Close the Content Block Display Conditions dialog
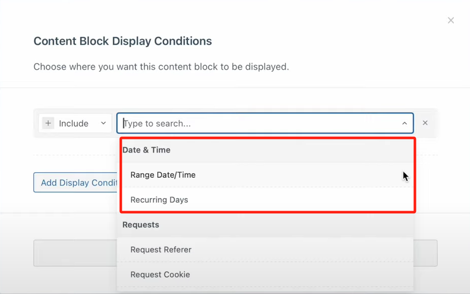Screen dimensions: 470x294 coord(450,20)
